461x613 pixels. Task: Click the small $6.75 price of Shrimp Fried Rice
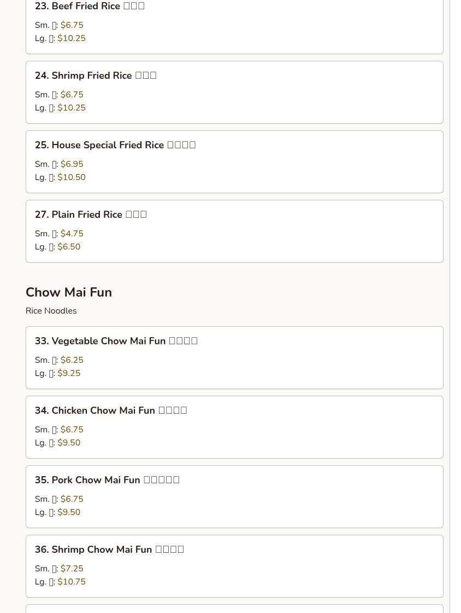click(72, 95)
